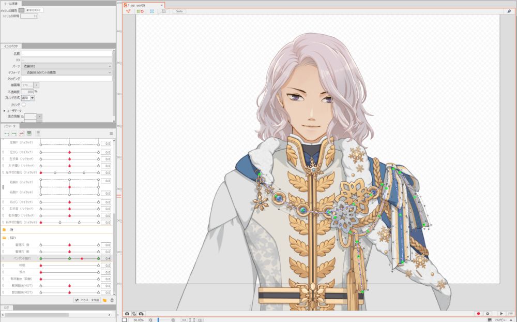This screenshot has height=322, width=517.
Task: Click the third camera icon below the canvas
Action: [141, 314]
